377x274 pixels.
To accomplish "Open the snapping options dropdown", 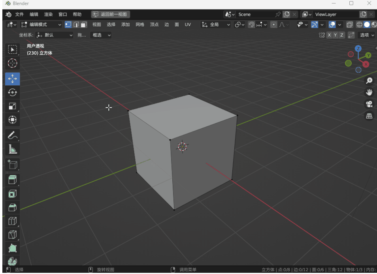I will 261,24.
